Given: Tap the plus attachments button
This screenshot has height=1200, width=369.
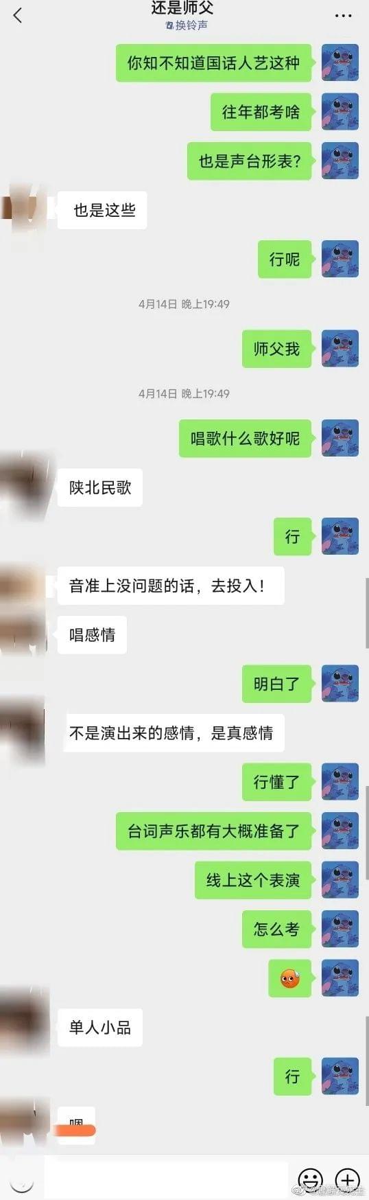Looking at the screenshot, I should pyautogui.click(x=347, y=1180).
